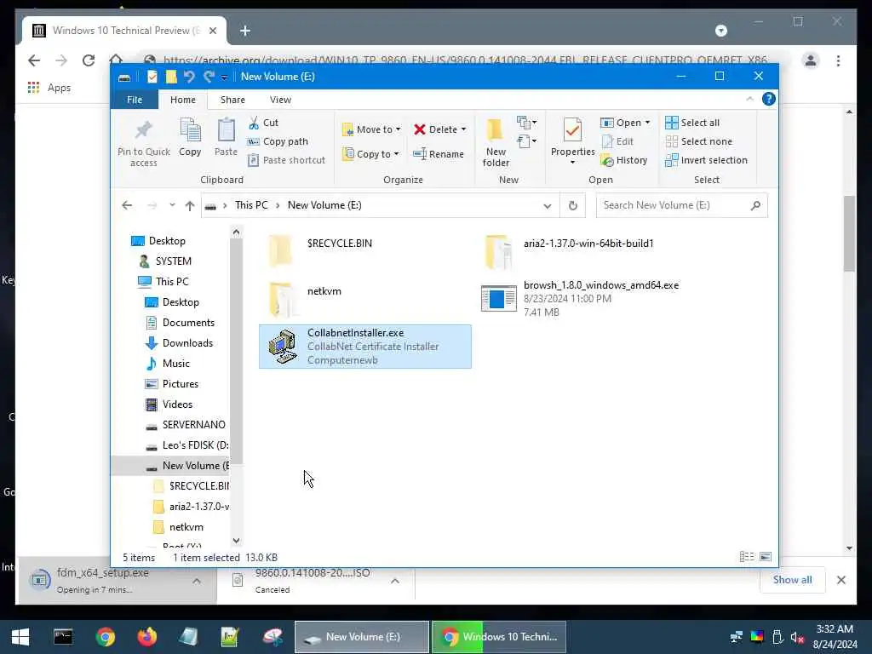Click the muted volume tray icon
The width and height of the screenshot is (872, 654).
tap(797, 637)
